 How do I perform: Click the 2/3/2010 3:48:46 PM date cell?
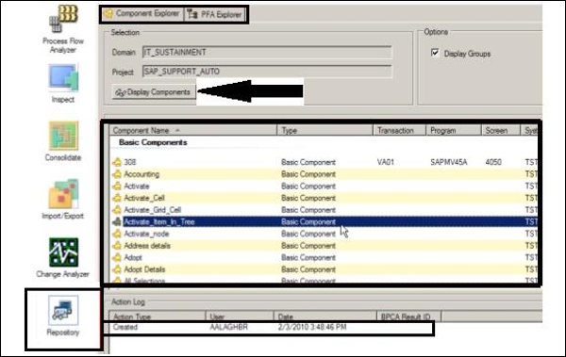(312, 327)
